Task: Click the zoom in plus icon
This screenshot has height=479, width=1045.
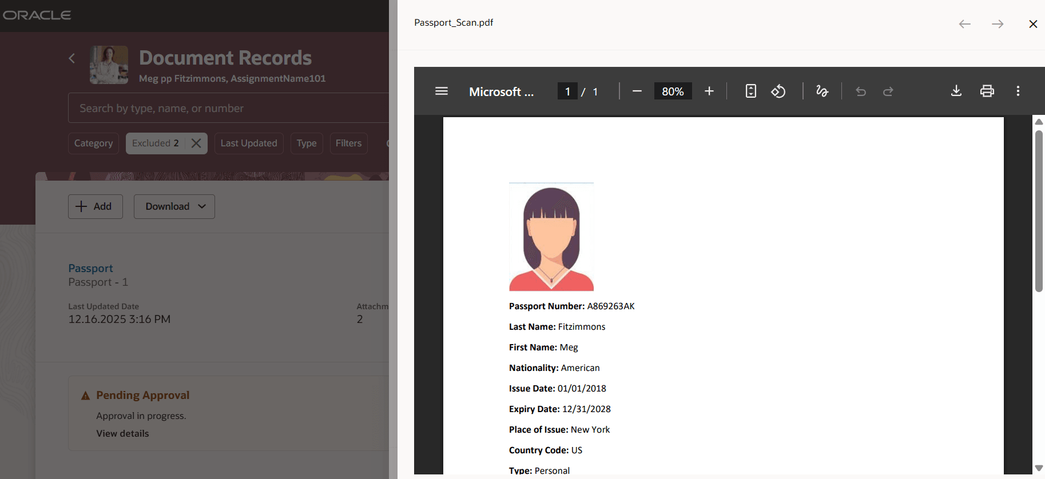Action: click(x=709, y=91)
